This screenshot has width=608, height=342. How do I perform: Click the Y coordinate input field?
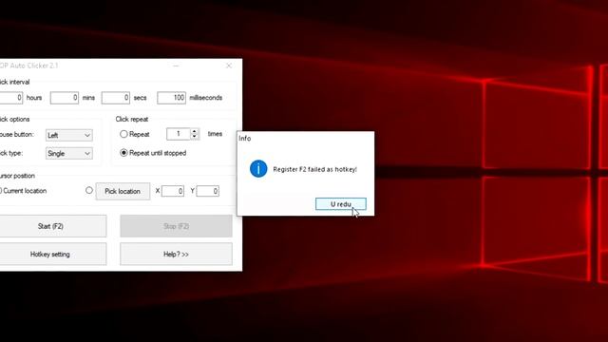(208, 191)
